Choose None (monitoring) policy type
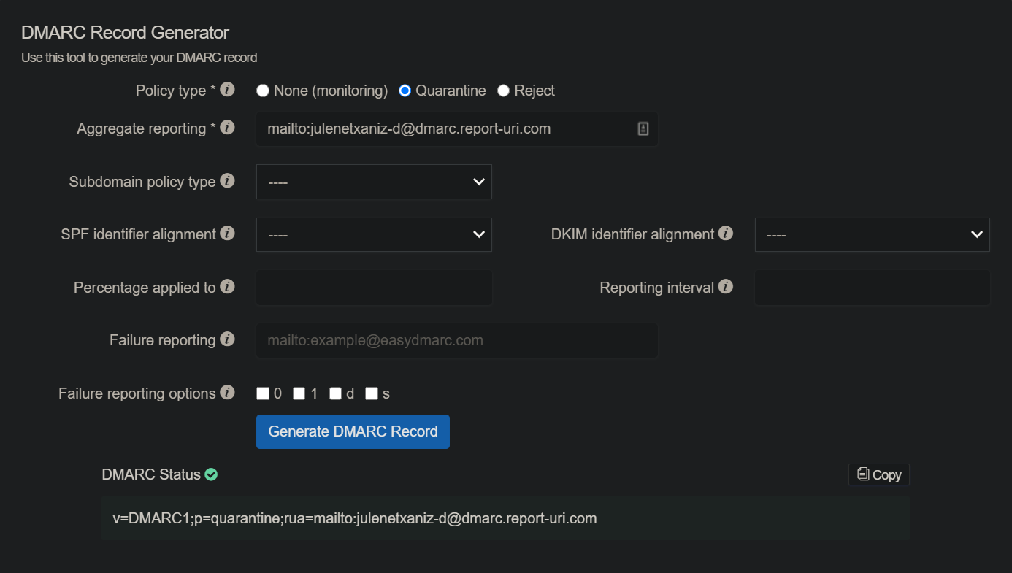Viewport: 1012px width, 573px height. tap(262, 90)
